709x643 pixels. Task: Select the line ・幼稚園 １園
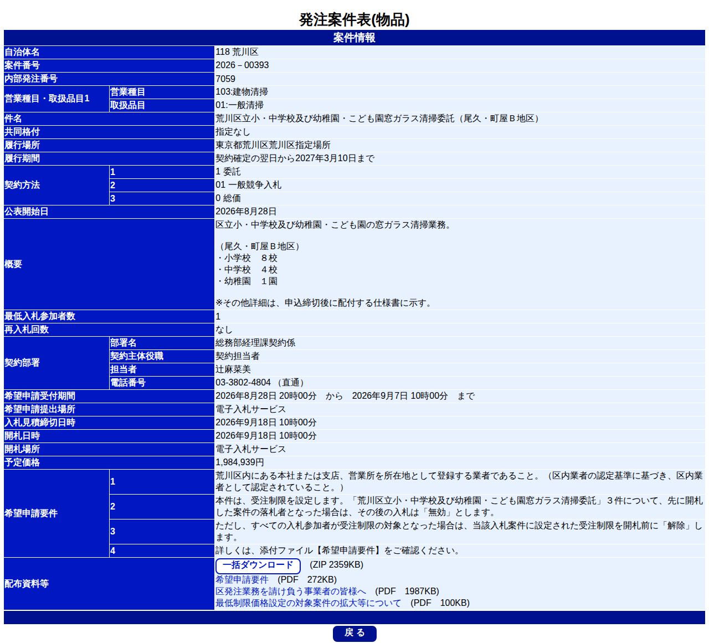pos(246,281)
